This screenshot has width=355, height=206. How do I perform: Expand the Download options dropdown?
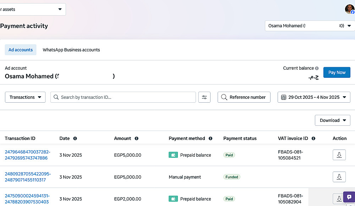click(332, 120)
